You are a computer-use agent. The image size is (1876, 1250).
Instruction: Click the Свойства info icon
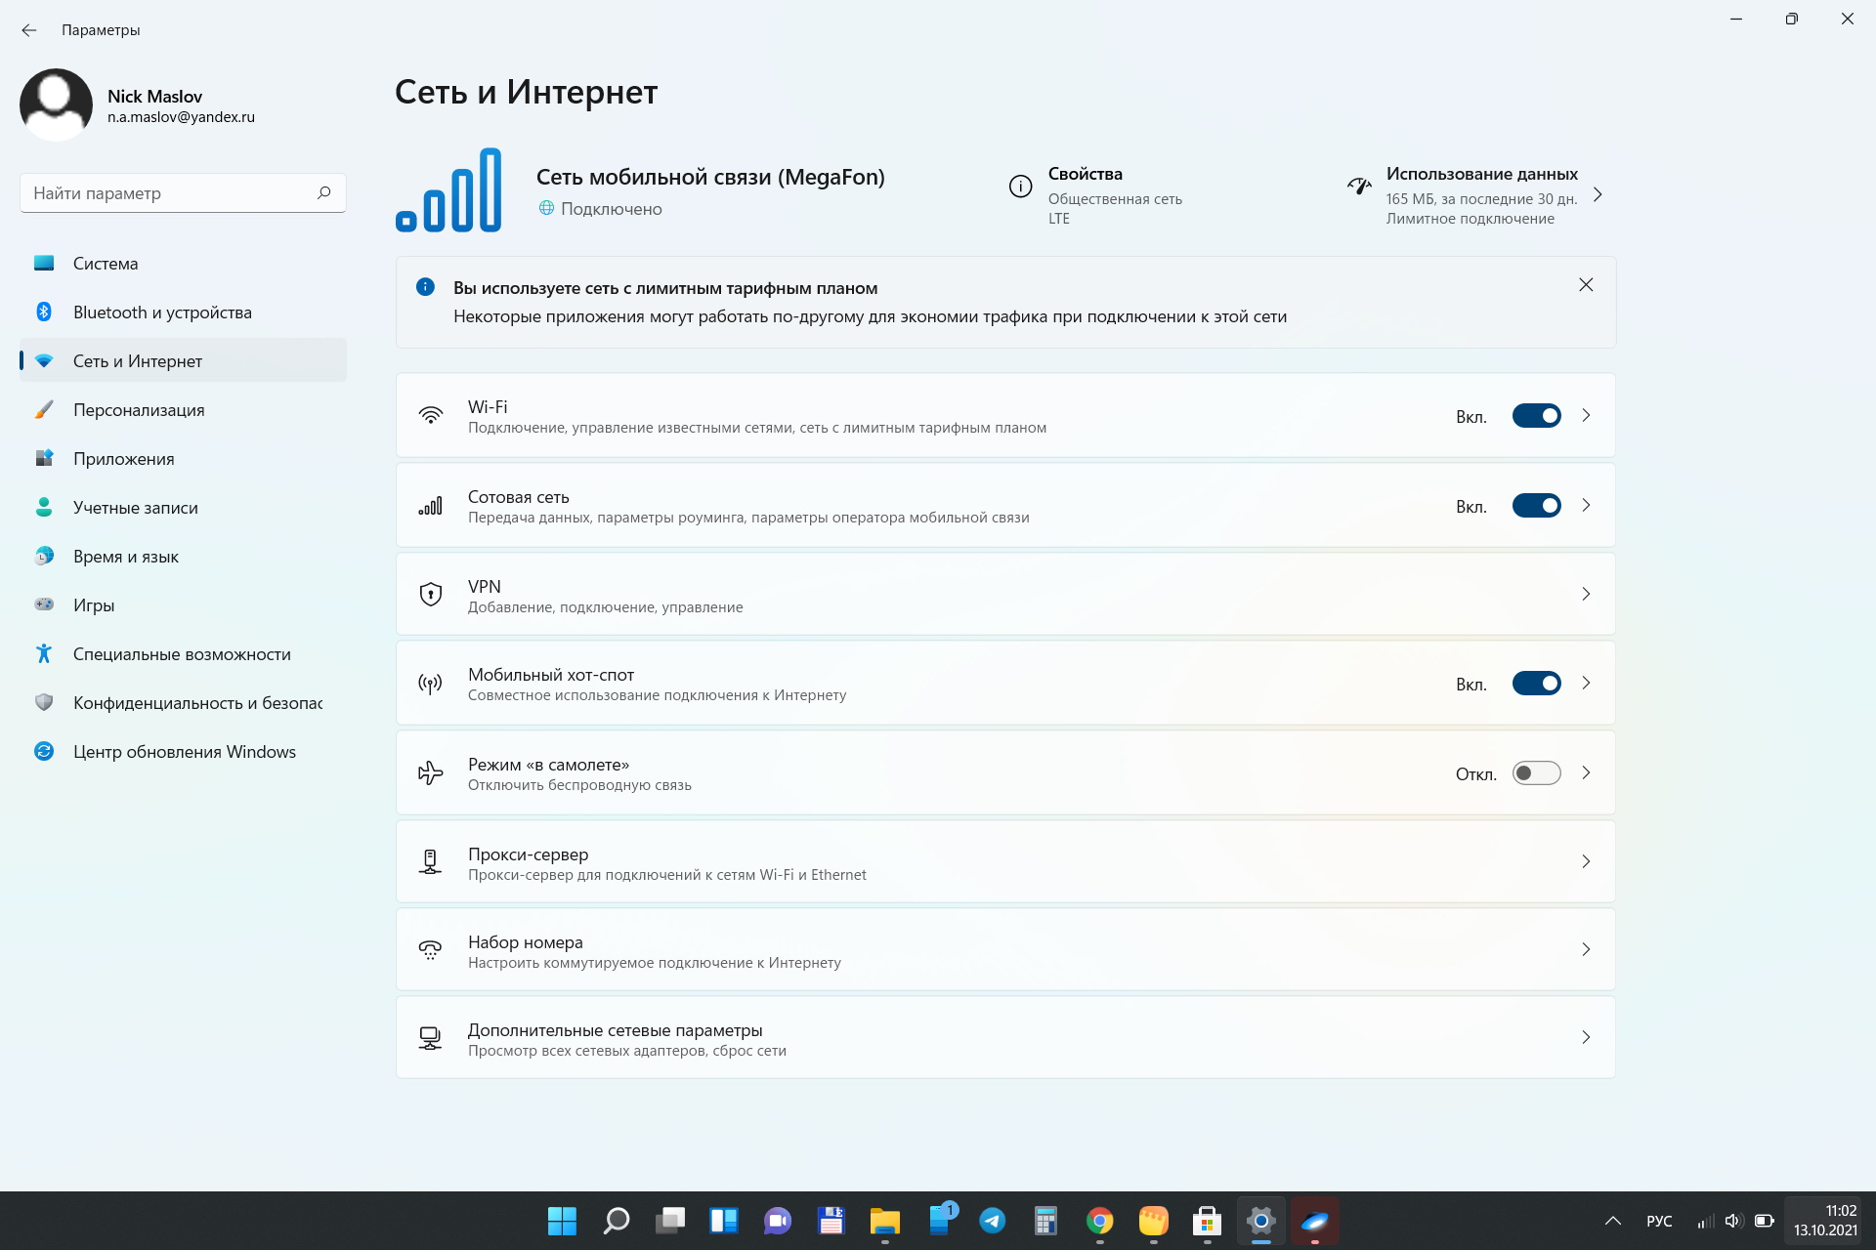pos(1020,187)
